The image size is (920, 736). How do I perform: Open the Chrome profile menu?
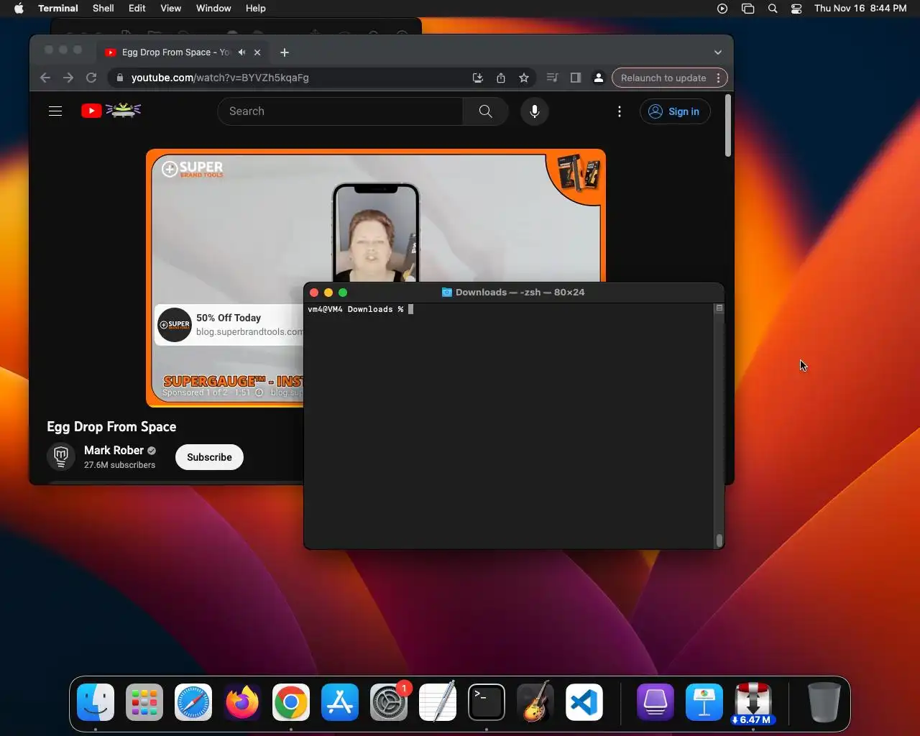(598, 78)
